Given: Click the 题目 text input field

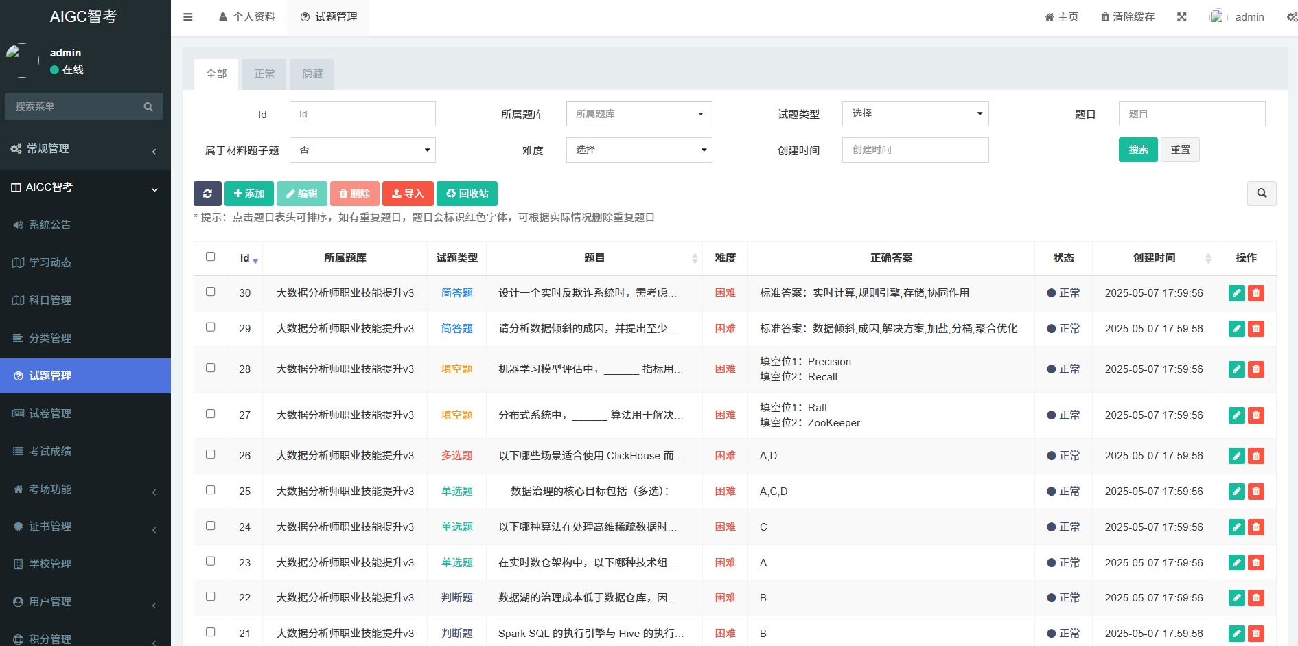Looking at the screenshot, I should 1191,114.
